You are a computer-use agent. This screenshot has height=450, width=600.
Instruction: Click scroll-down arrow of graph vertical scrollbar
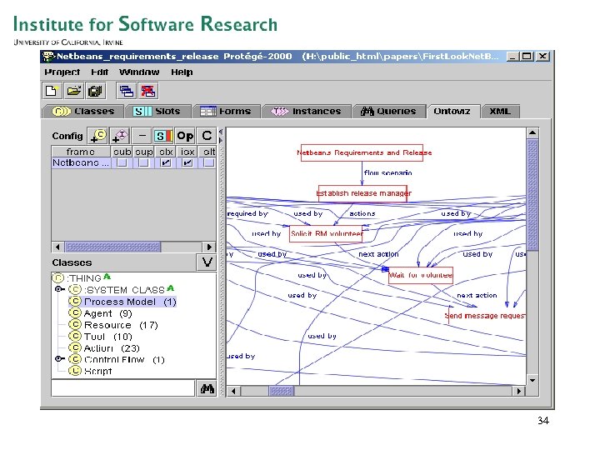[x=532, y=380]
